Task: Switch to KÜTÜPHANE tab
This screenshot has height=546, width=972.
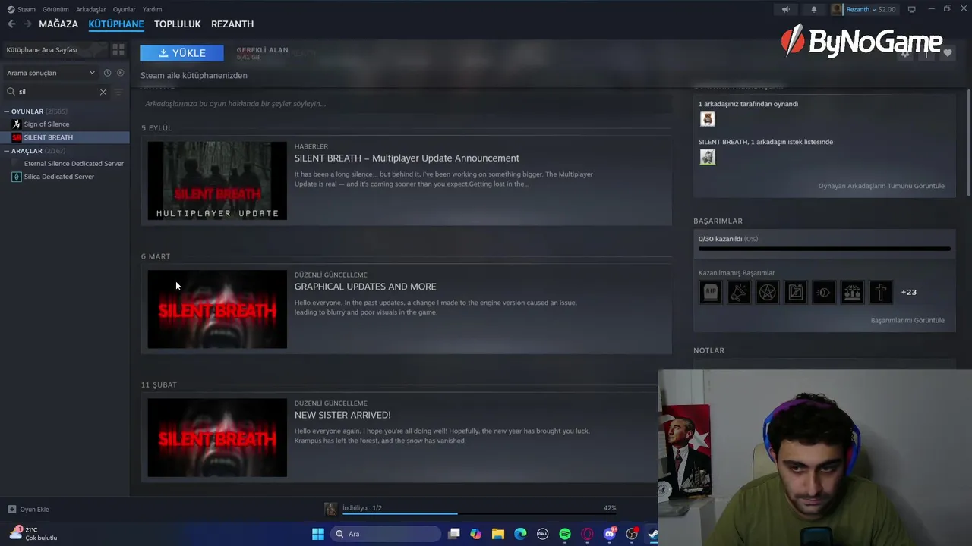Action: (116, 24)
